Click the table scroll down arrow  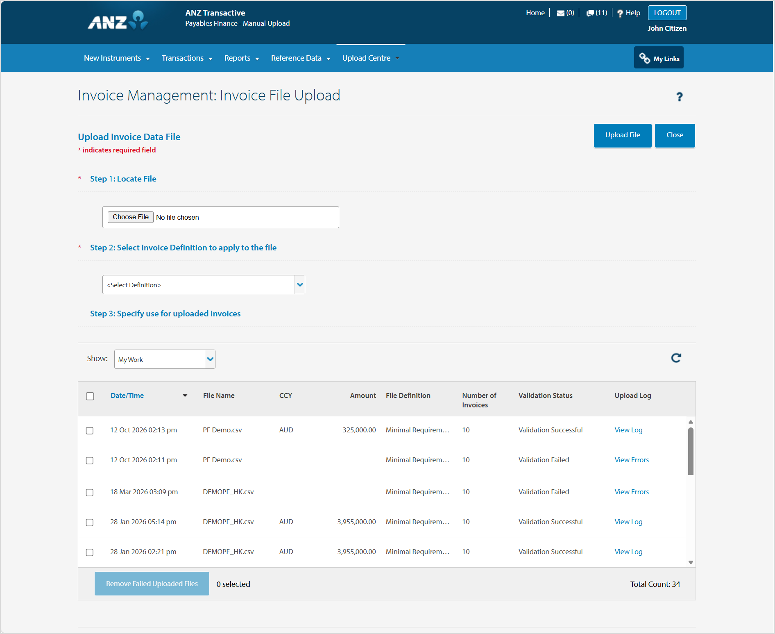coord(691,562)
